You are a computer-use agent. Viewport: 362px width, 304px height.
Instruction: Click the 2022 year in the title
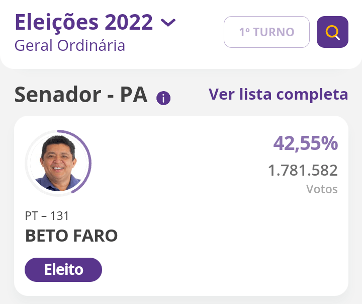129,22
